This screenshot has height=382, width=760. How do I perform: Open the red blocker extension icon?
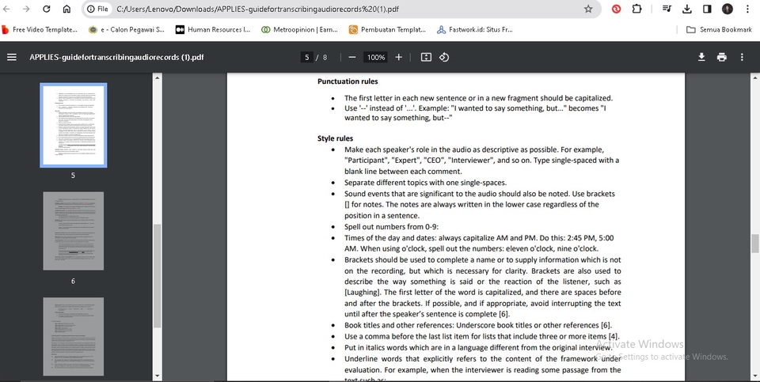[616, 9]
